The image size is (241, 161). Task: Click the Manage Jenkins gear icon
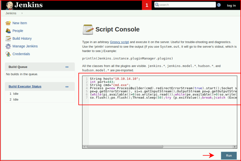[8, 46]
